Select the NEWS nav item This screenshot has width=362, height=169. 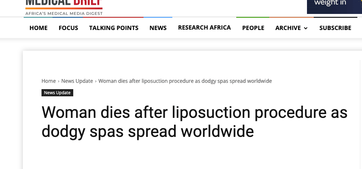click(158, 28)
